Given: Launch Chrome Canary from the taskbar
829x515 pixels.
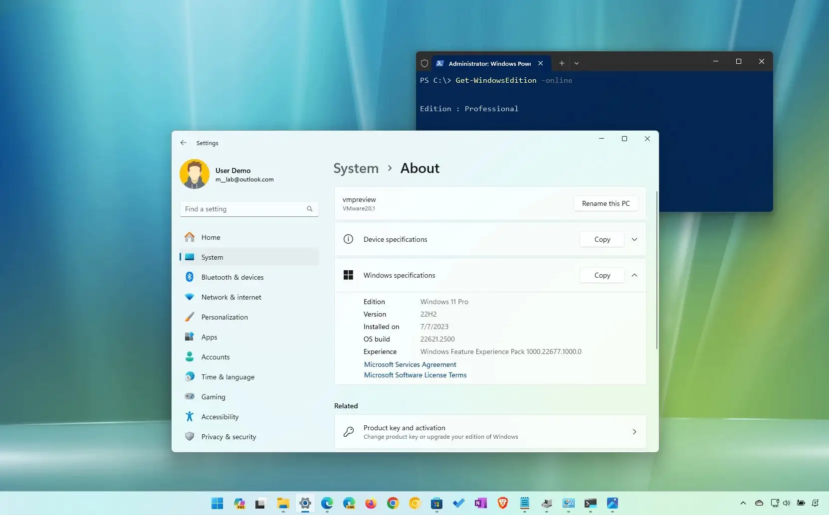Looking at the screenshot, I should point(414,504).
